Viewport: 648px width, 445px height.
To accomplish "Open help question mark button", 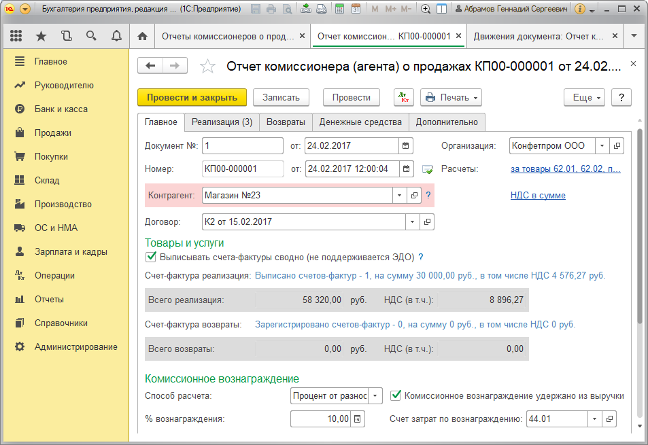I will [x=621, y=97].
